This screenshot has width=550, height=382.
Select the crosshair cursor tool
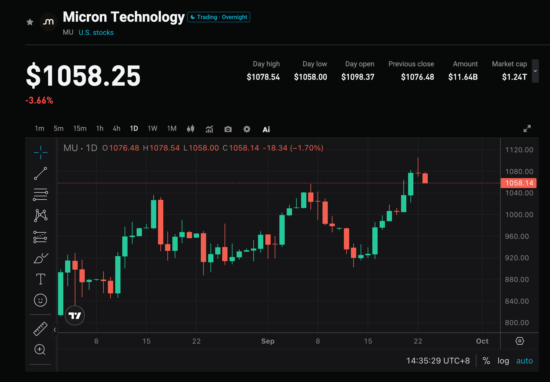coord(40,152)
